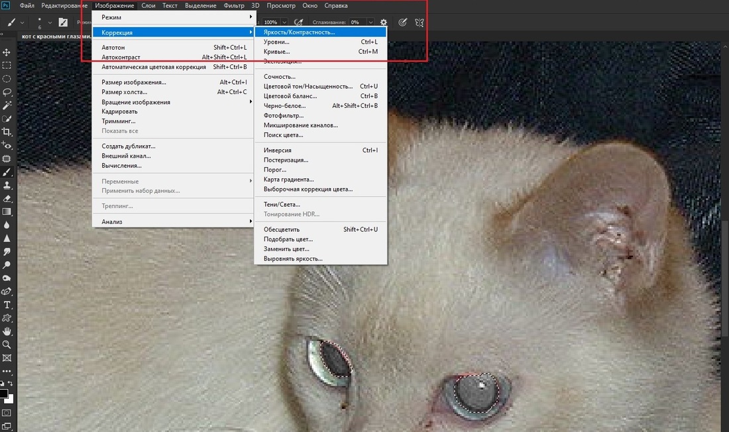Select the Clone Stamp tool
The width and height of the screenshot is (729, 432).
click(x=7, y=185)
